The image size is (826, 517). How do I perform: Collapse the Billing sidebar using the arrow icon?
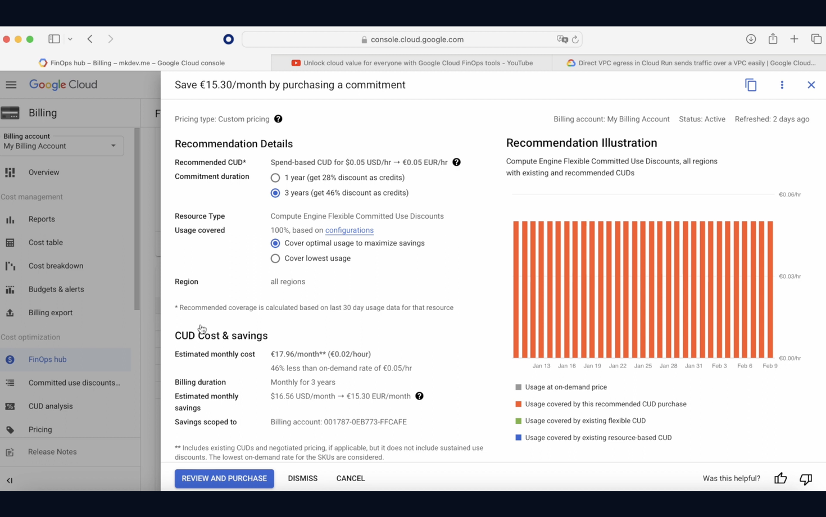[x=10, y=480]
